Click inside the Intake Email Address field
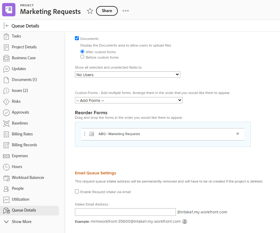This screenshot has width=280, height=233. 125,212
